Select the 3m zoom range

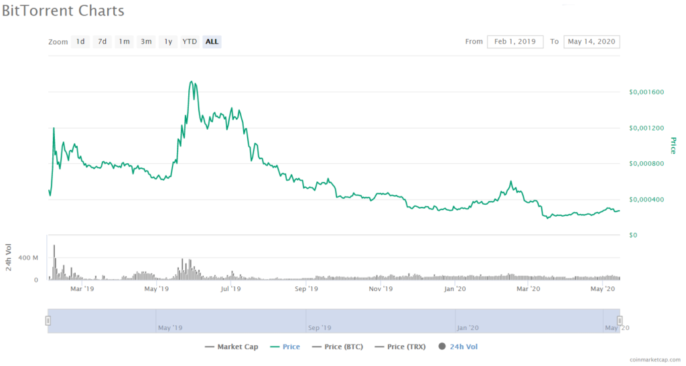146,41
